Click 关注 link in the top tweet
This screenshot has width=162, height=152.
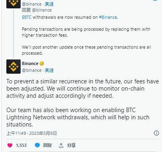point(49,4)
